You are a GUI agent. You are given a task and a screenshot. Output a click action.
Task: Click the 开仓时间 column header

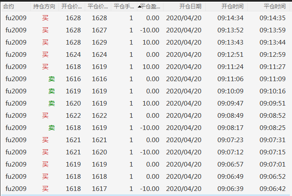click(230, 7)
